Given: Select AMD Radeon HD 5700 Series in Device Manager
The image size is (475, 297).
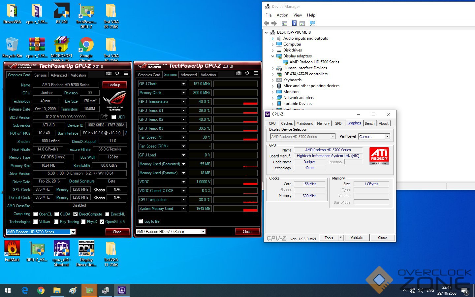Looking at the screenshot, I should pos(314,62).
